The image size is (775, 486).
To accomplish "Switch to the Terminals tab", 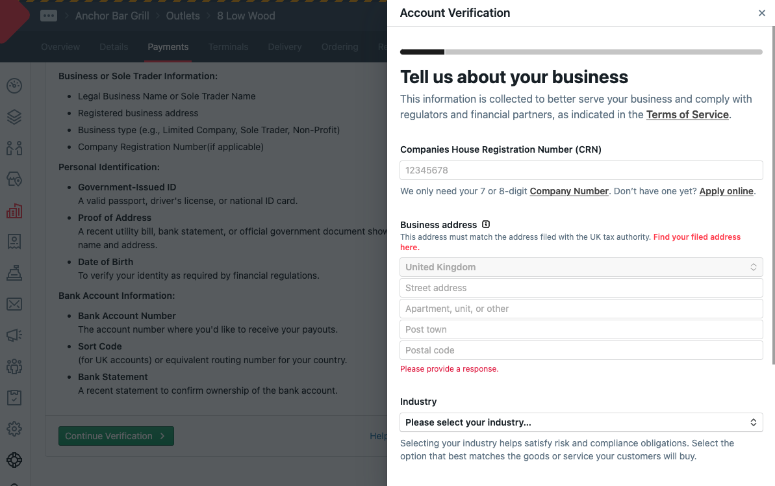I will click(x=228, y=47).
